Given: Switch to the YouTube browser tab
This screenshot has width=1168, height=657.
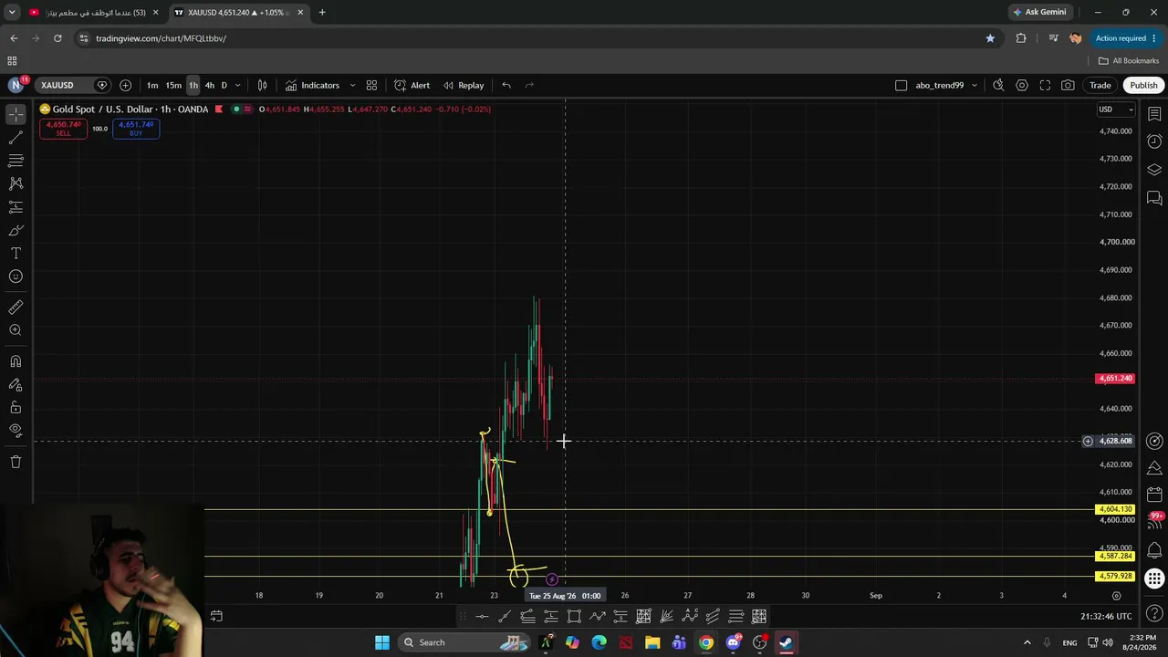Looking at the screenshot, I should 95,13.
